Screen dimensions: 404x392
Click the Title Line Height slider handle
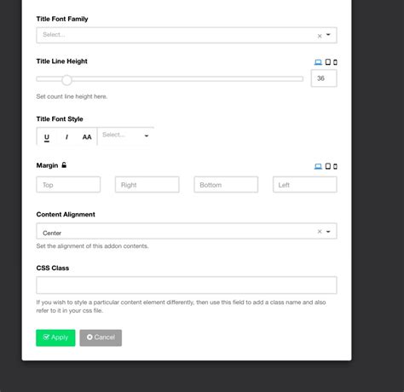point(66,80)
